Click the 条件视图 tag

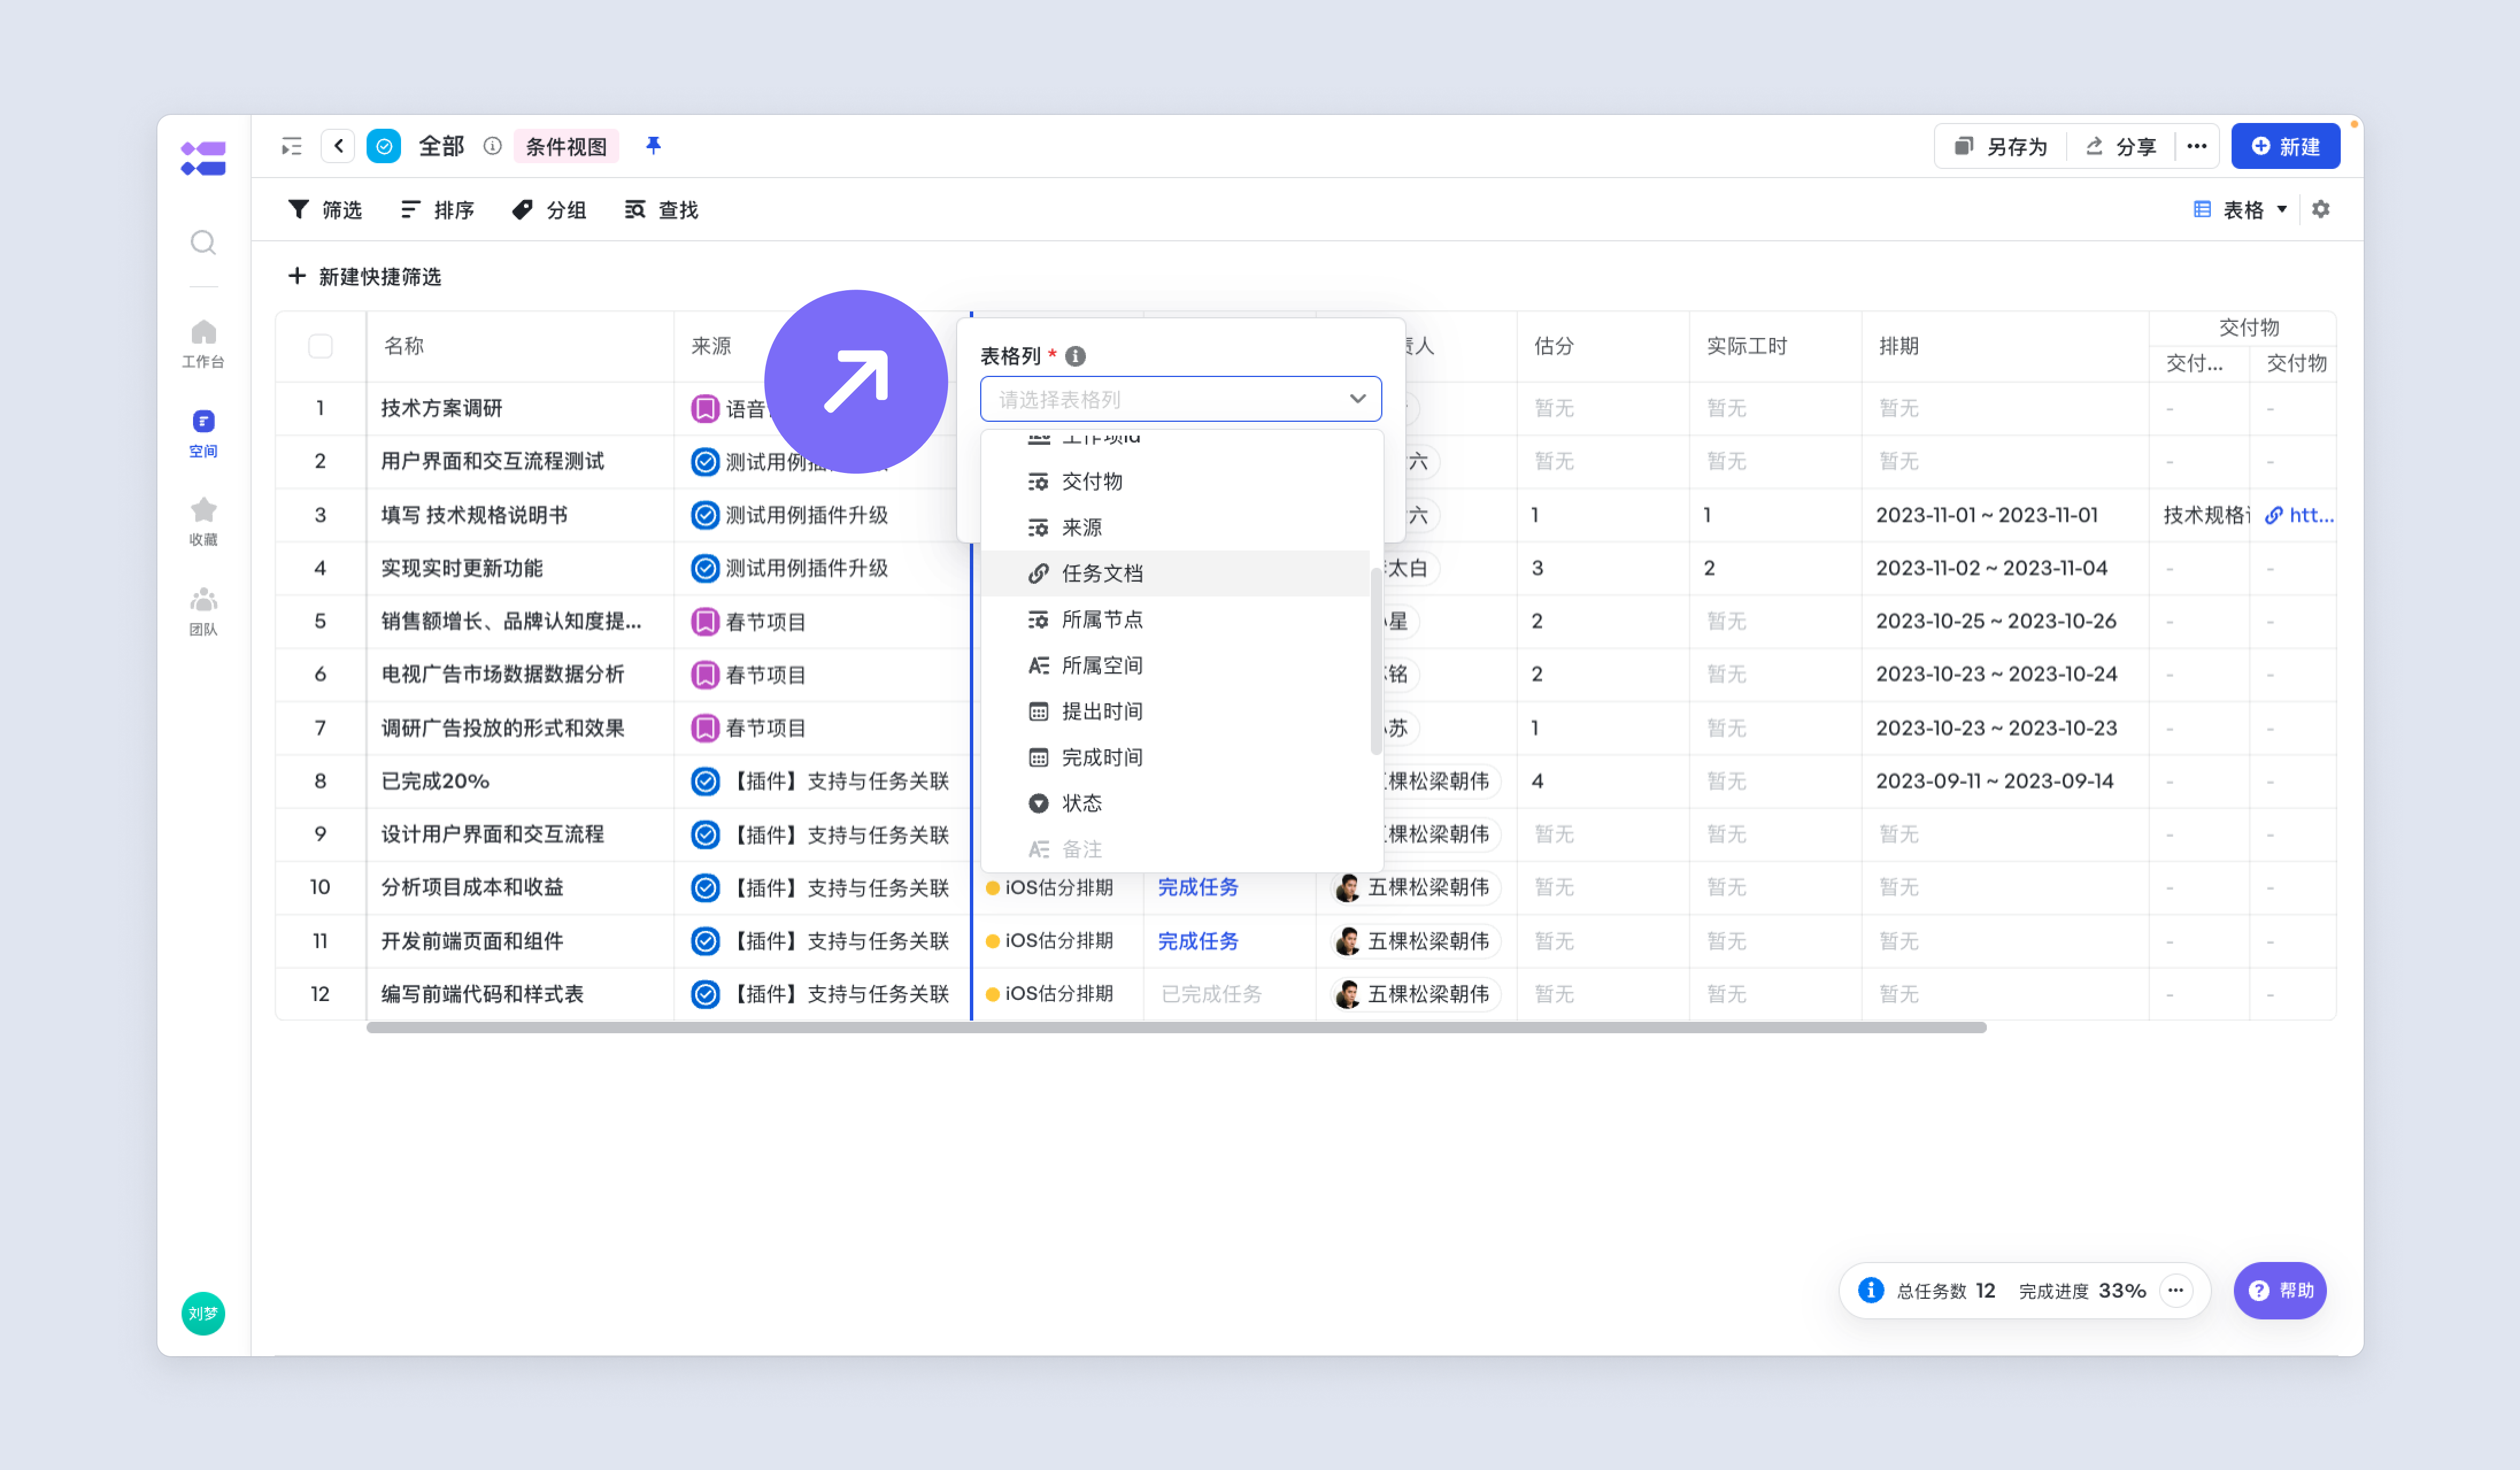click(x=566, y=146)
